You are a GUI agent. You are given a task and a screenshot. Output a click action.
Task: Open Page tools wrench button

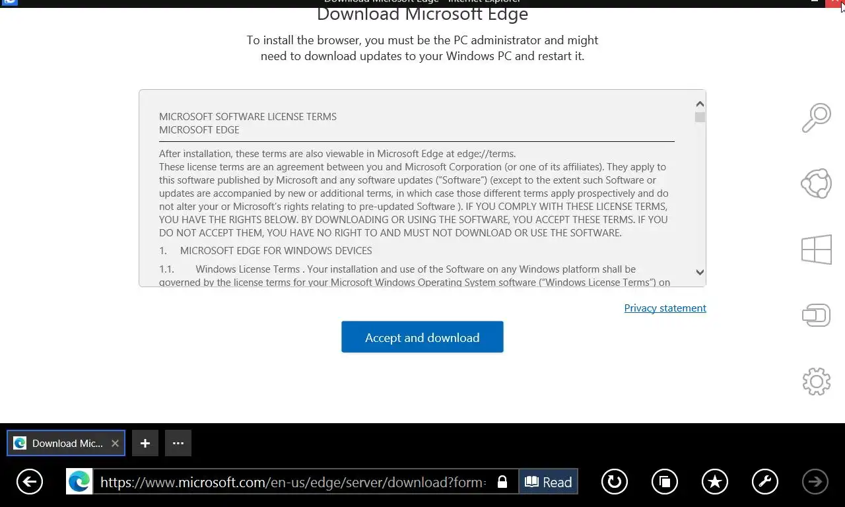click(765, 482)
